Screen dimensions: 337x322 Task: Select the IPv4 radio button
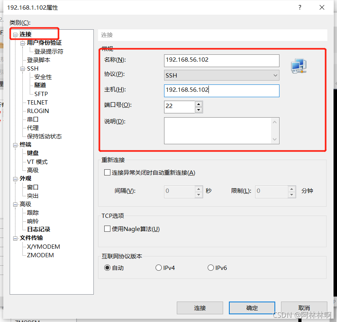[159, 268]
